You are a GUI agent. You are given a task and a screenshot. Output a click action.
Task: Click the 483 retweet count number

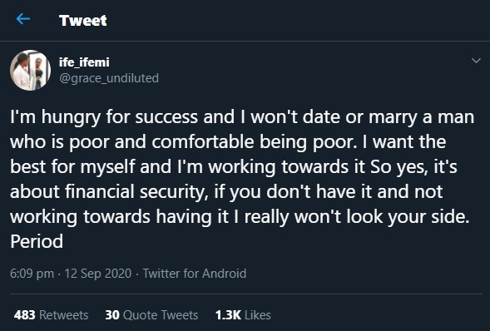click(x=24, y=314)
